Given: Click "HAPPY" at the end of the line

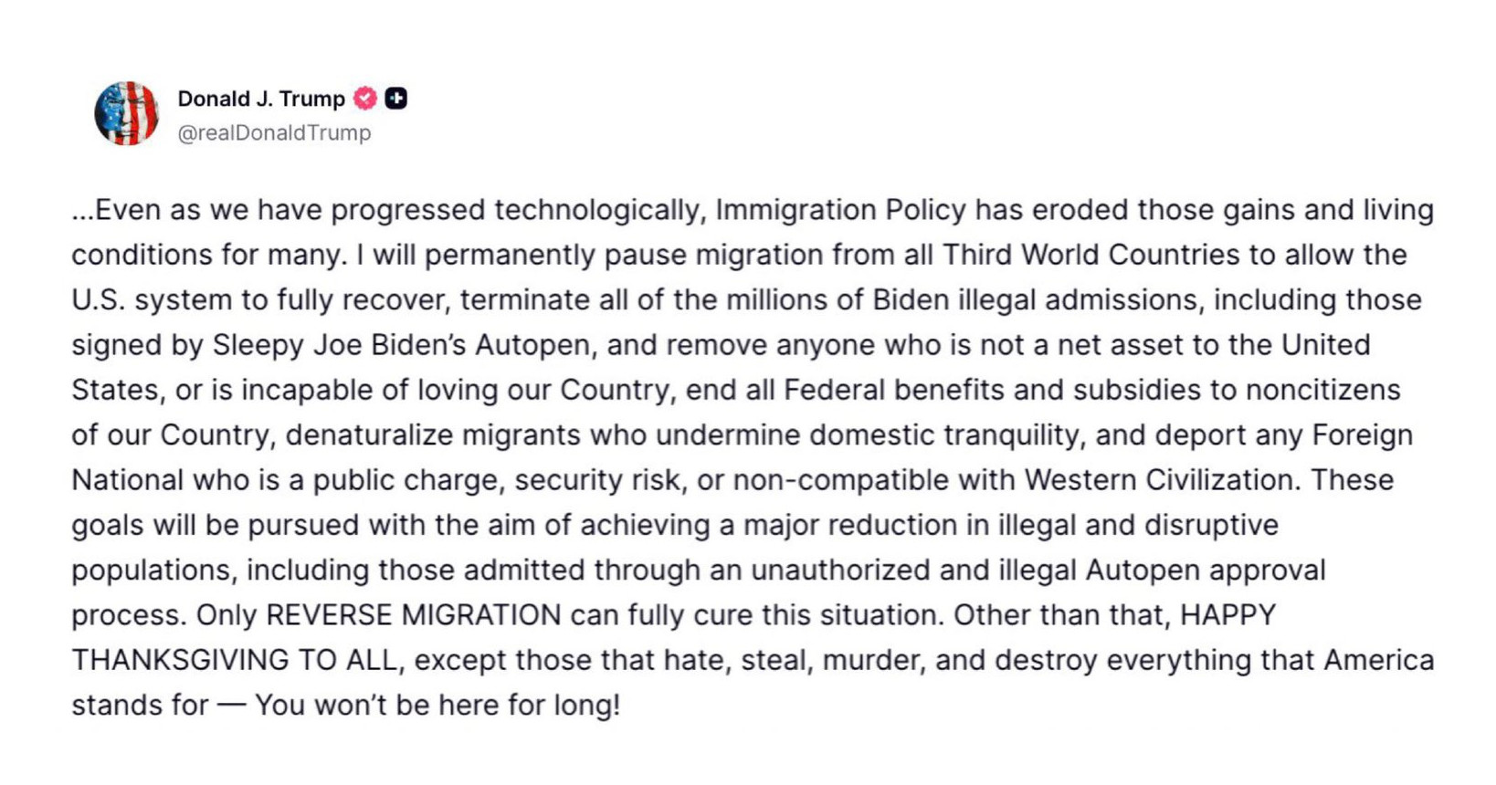Looking at the screenshot, I should [x=1227, y=615].
